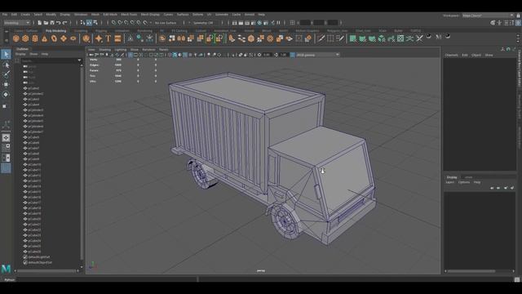Click the sweep mesh star icon on shelf
This screenshot has width=522, height=294.
(99, 38)
